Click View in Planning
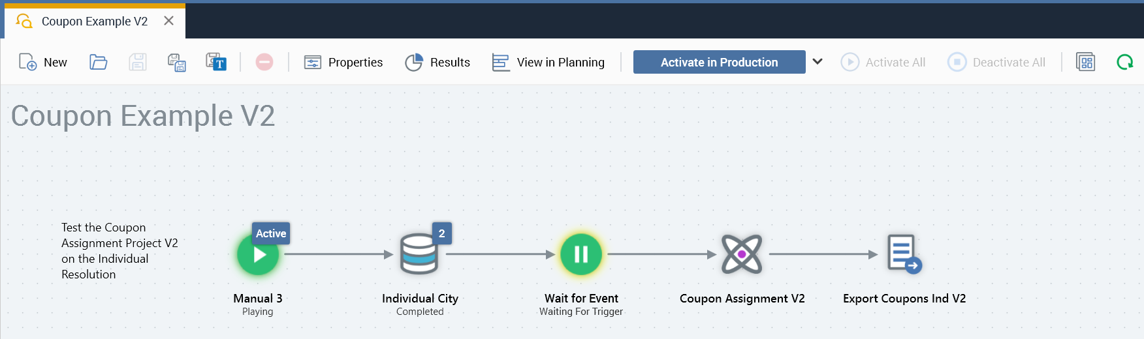This screenshot has height=339, width=1144. [548, 62]
